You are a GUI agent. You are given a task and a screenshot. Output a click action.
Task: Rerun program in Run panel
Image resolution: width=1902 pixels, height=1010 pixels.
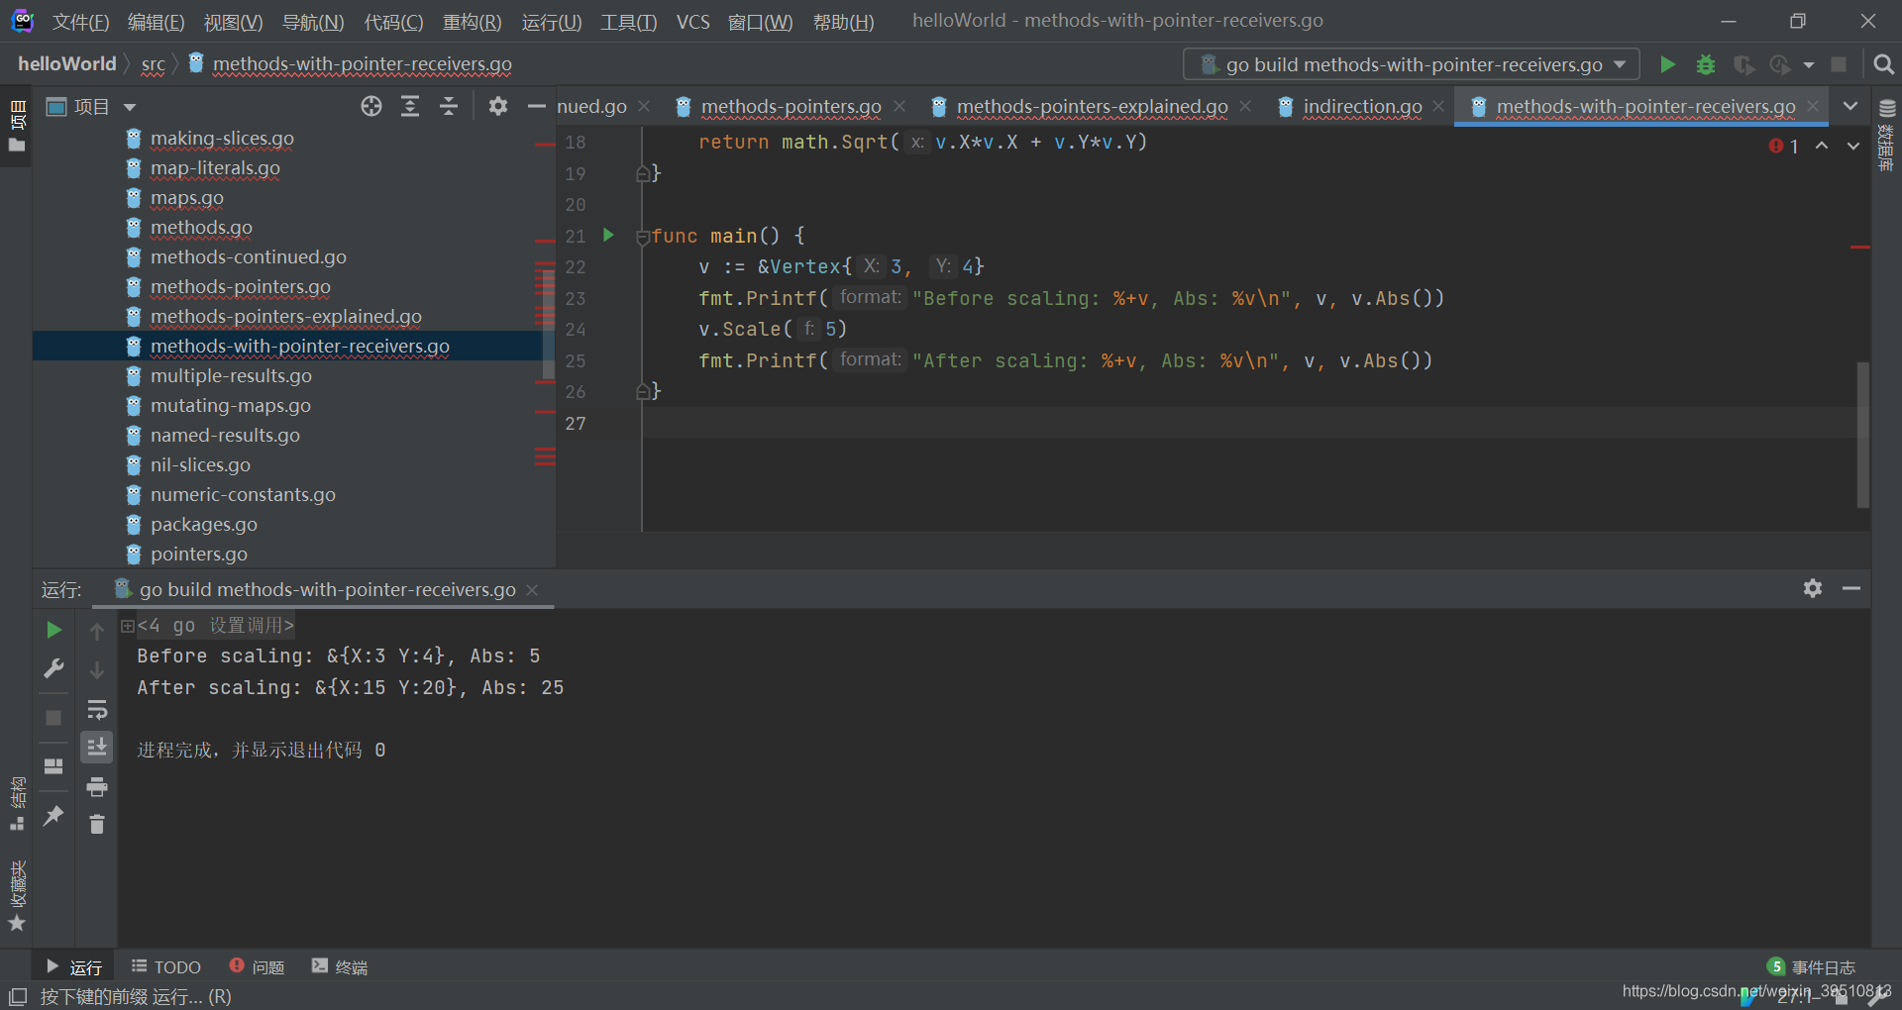53,630
